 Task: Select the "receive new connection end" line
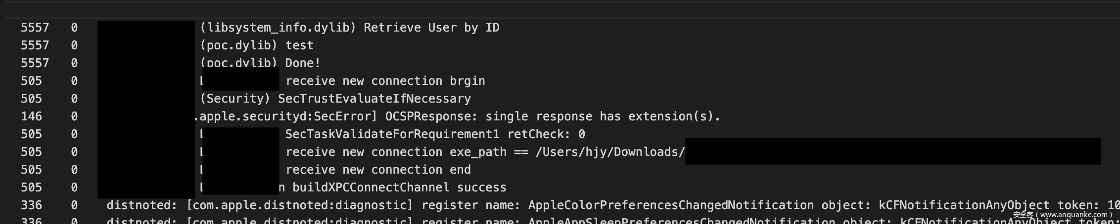click(x=378, y=170)
